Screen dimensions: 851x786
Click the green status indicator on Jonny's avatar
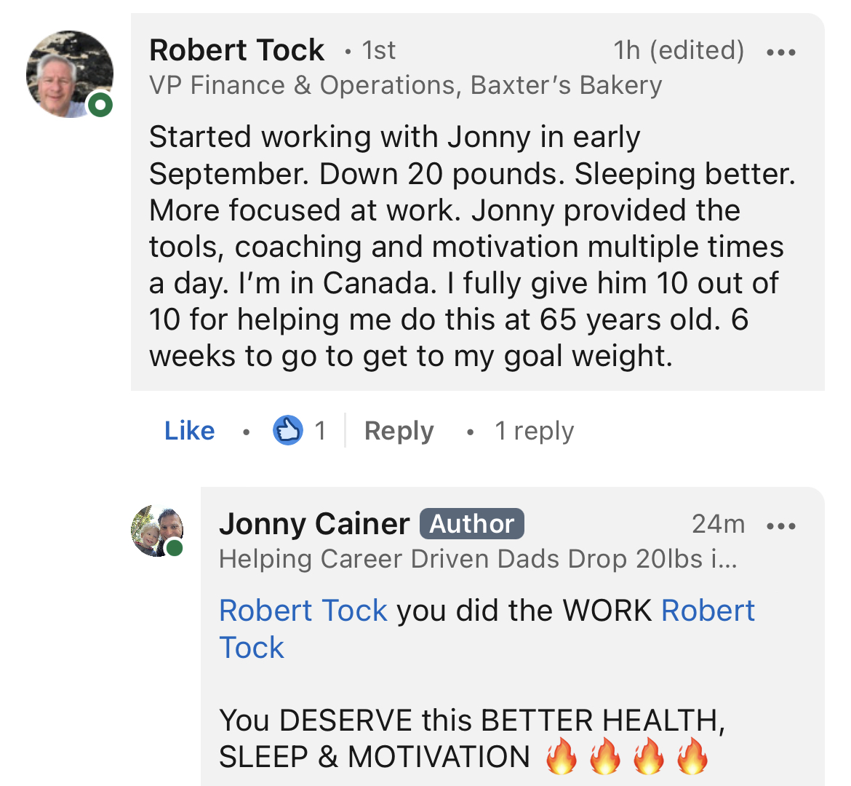point(175,548)
